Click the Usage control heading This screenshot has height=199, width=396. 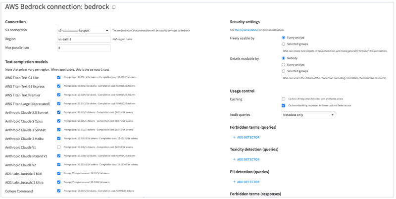click(x=242, y=91)
